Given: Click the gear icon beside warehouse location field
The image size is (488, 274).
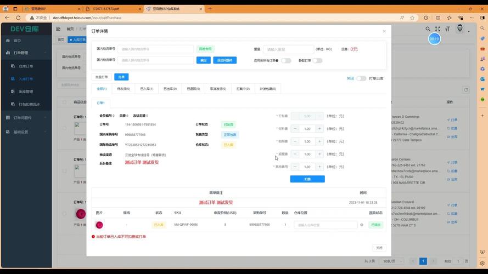Looking at the screenshot, I should click(x=361, y=225).
